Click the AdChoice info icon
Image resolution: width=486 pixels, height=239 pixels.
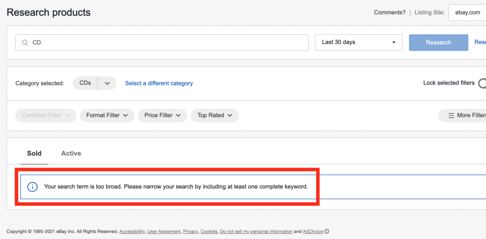point(327,231)
